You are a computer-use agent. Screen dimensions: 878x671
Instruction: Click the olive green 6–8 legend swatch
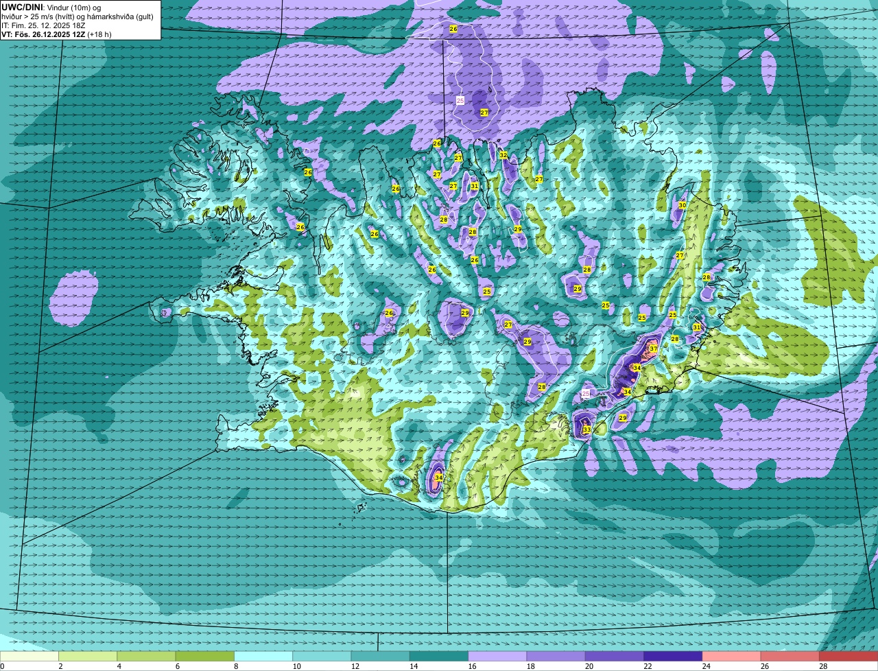point(205,657)
